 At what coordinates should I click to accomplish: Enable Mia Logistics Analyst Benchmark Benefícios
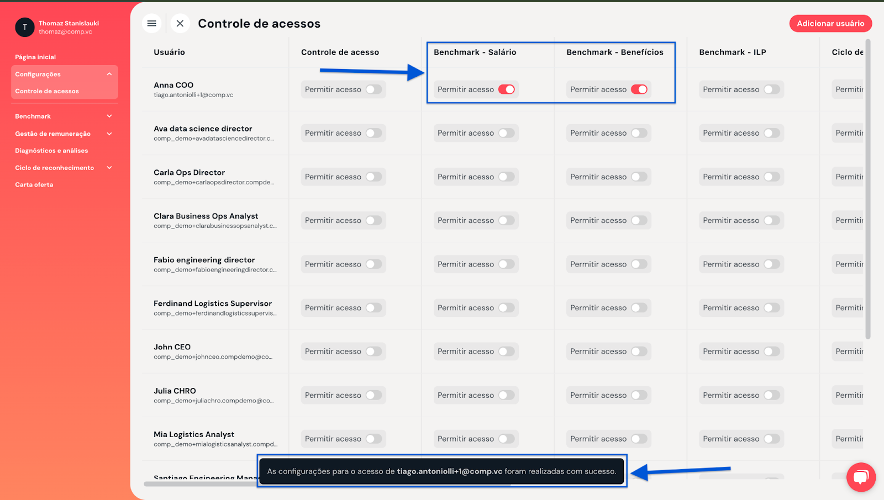tap(639, 439)
